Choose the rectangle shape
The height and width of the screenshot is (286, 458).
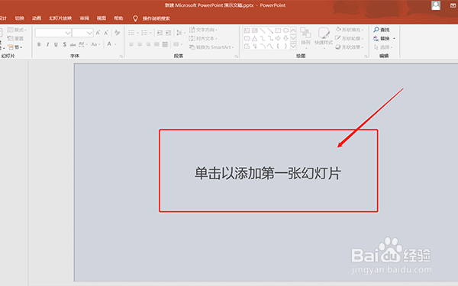coord(278,31)
